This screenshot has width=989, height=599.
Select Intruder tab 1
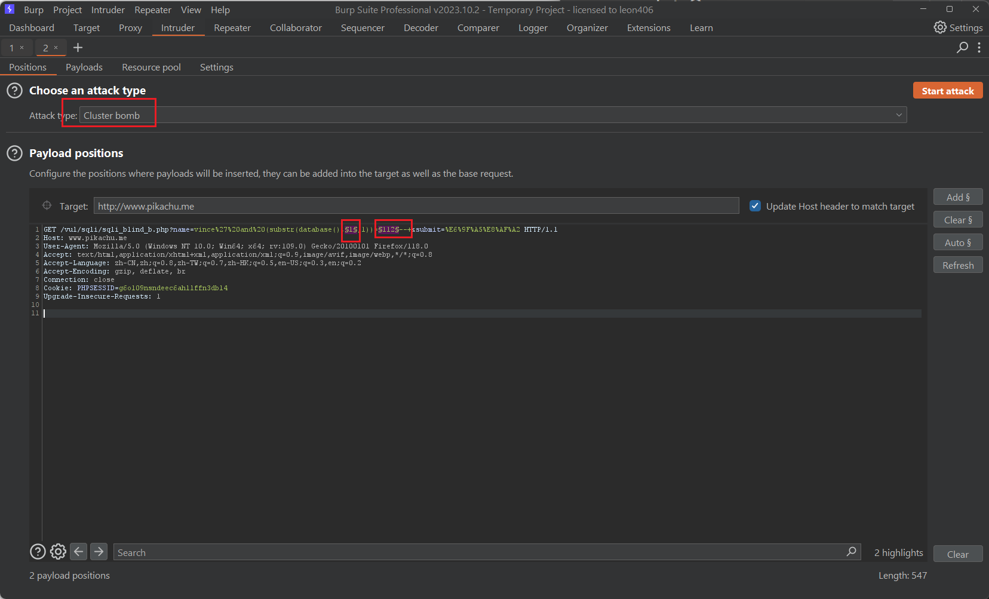tap(11, 48)
